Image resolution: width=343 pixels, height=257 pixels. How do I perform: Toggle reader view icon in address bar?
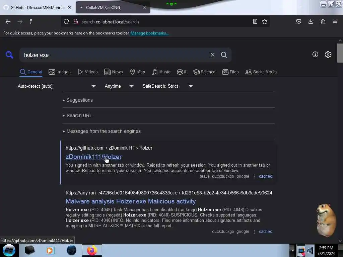tap(255, 21)
